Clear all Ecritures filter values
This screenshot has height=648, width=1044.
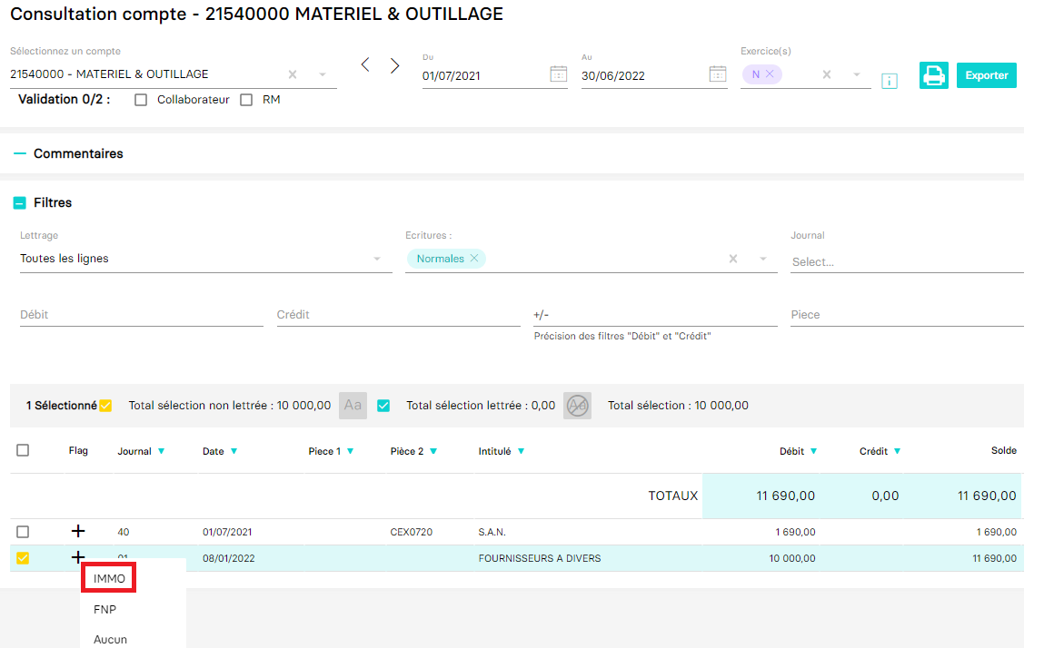tap(733, 259)
